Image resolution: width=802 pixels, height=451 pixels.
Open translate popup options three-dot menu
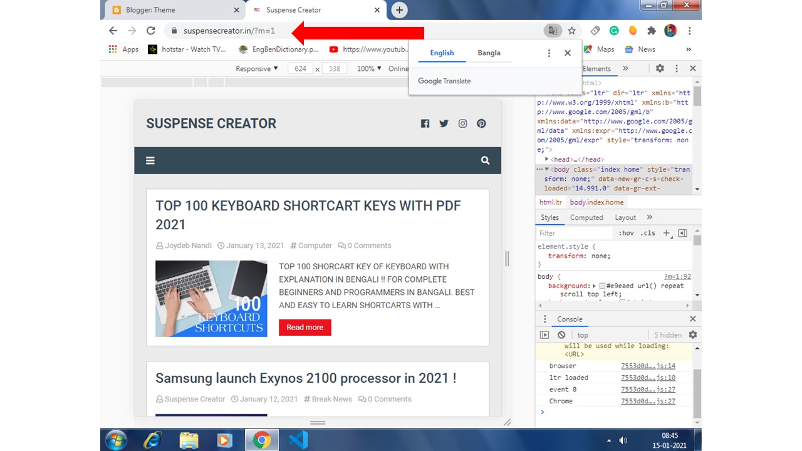[549, 53]
